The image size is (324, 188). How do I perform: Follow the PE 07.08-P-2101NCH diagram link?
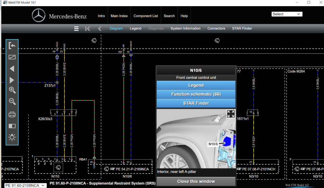point(259,169)
